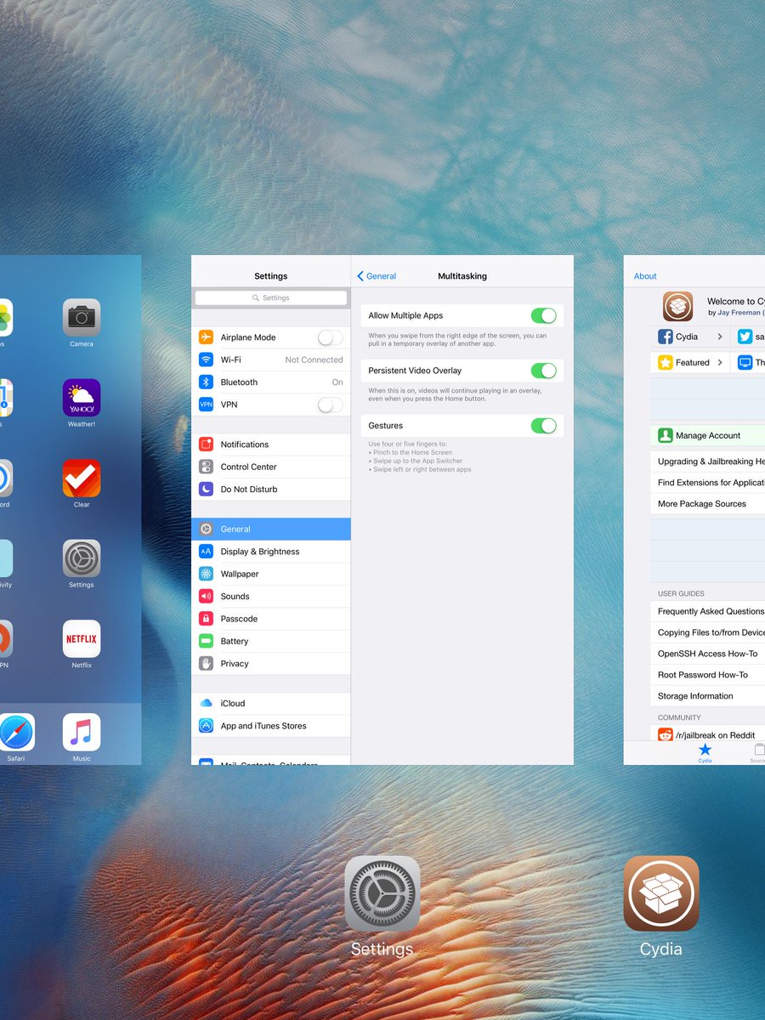Tap Settings icon on home screen card
Image resolution: width=765 pixels, height=1020 pixels.
click(x=82, y=558)
